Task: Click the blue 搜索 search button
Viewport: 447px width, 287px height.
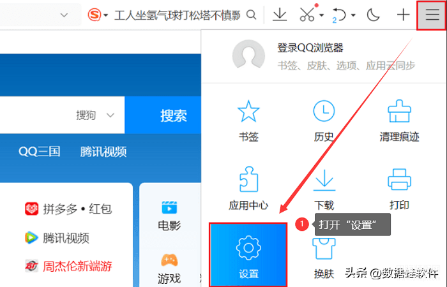Action: (x=163, y=115)
